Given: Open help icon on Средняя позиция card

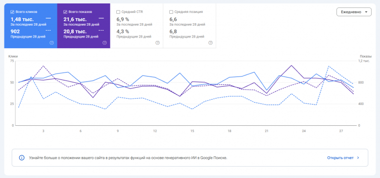Looking at the screenshot, I should [210, 43].
